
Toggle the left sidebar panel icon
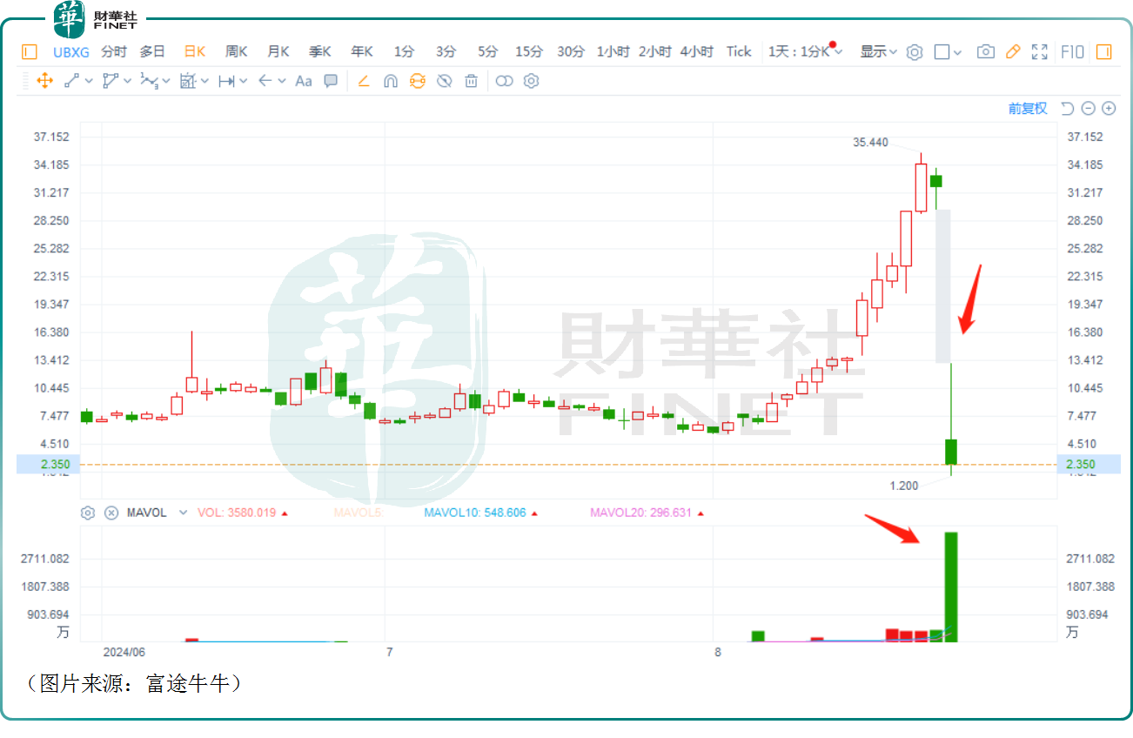(30, 52)
